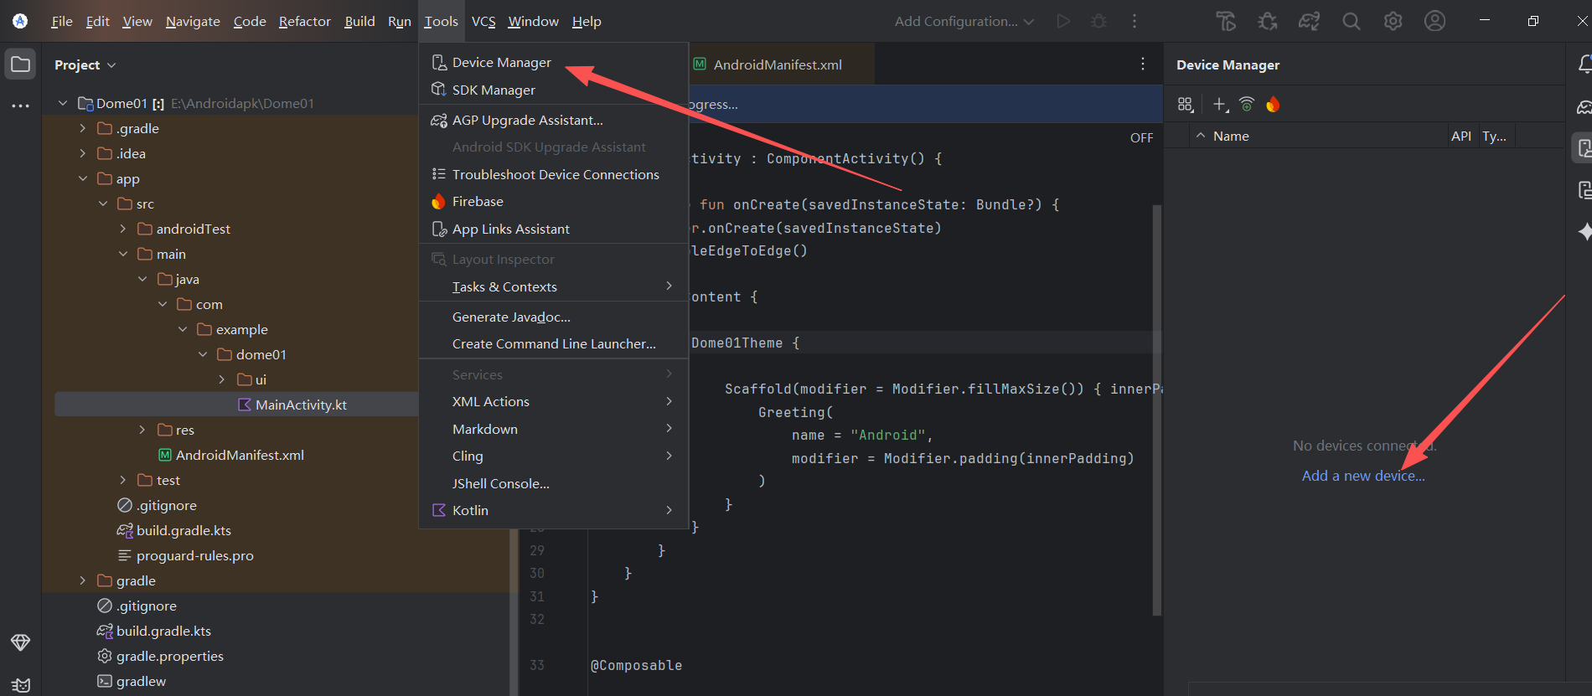Screen dimensions: 1592x696
Task: Open the Add Configuration dropdown
Action: click(x=964, y=22)
